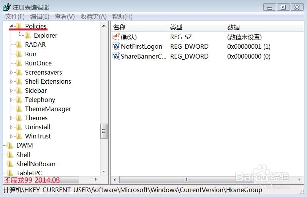This screenshot has width=307, height=197.
Task: Expand the WinTrust key
Action: click(x=11, y=136)
